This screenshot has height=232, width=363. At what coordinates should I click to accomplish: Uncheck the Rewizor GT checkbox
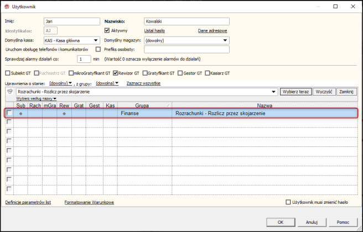click(x=116, y=73)
